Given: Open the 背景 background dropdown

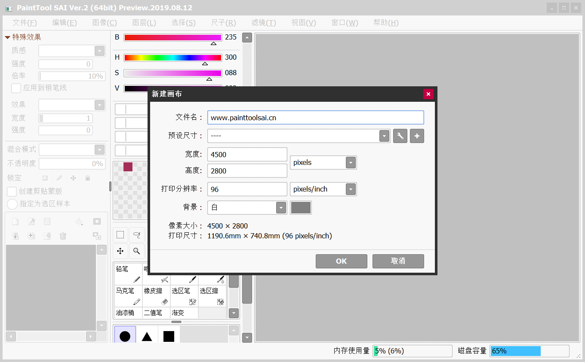Looking at the screenshot, I should (x=281, y=208).
